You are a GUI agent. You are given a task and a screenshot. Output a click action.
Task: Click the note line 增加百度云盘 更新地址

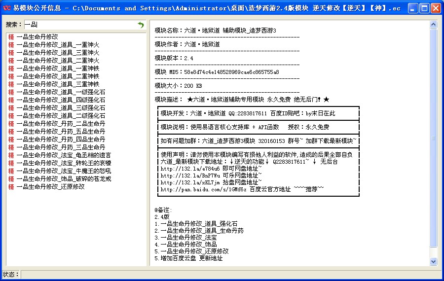[188, 258]
